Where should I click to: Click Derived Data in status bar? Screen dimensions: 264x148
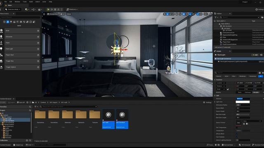coord(227,145)
